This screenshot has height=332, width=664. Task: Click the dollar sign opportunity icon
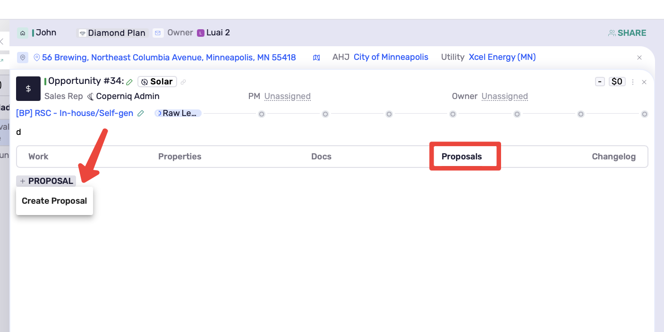(28, 89)
